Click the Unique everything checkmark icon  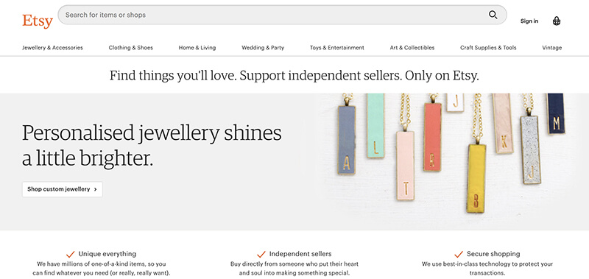point(70,254)
